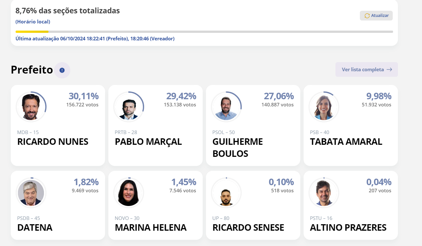Click the 27,06% percentage for Boulos

tap(279, 96)
